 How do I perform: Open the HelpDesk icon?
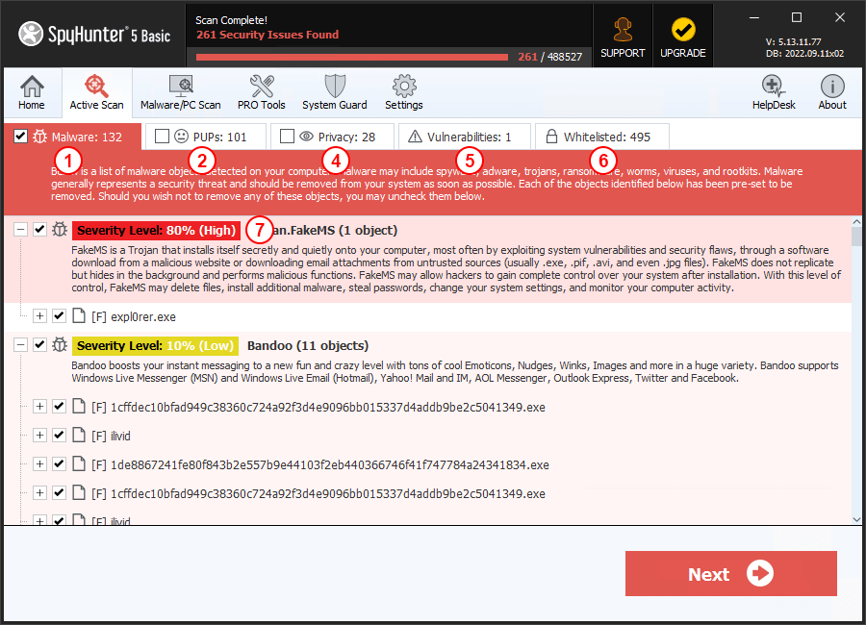774,92
